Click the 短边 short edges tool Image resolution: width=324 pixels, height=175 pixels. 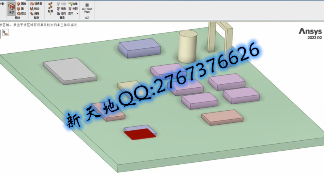point(21,13)
